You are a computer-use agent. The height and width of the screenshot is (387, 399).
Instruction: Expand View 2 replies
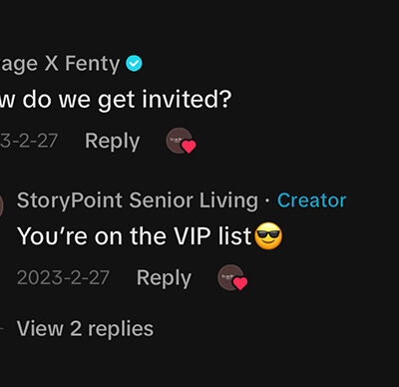(x=85, y=329)
